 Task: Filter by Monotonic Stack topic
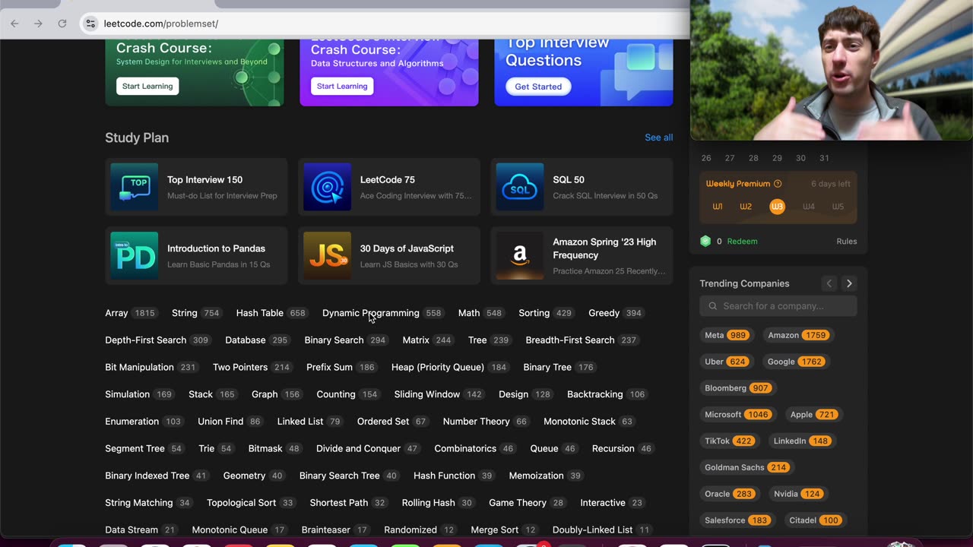tap(589, 422)
